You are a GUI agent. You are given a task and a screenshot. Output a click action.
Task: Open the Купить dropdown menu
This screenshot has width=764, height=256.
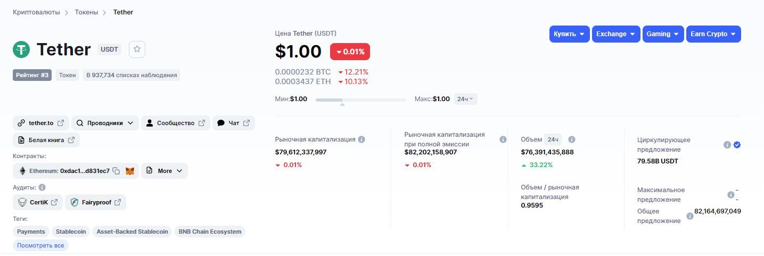point(569,34)
